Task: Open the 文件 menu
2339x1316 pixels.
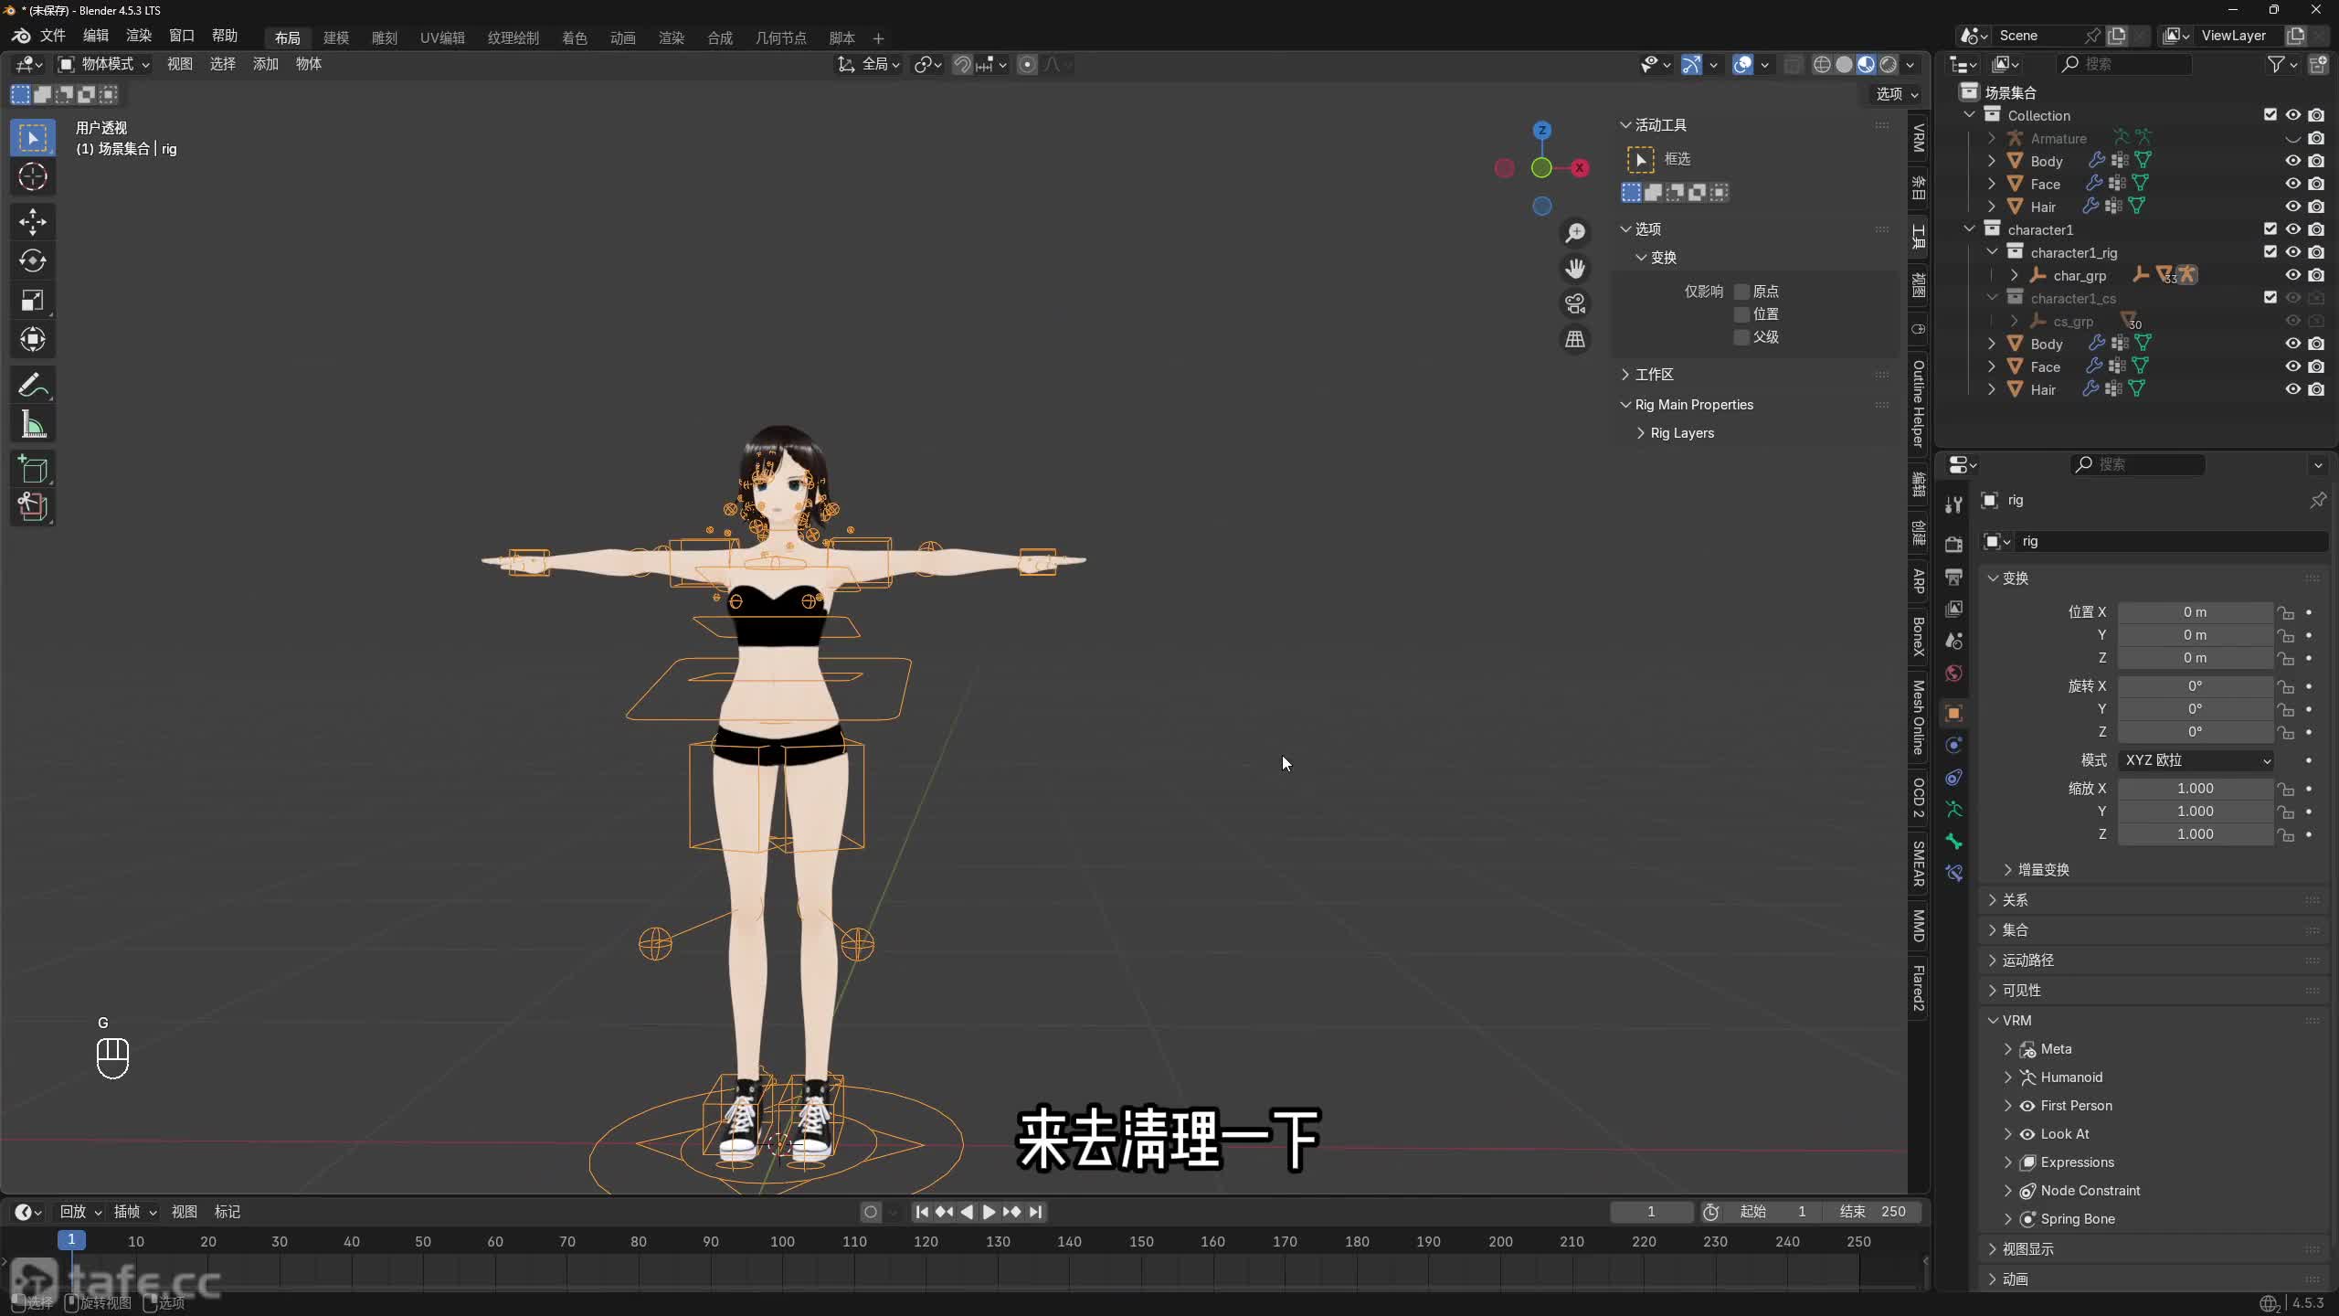Action: (x=52, y=36)
